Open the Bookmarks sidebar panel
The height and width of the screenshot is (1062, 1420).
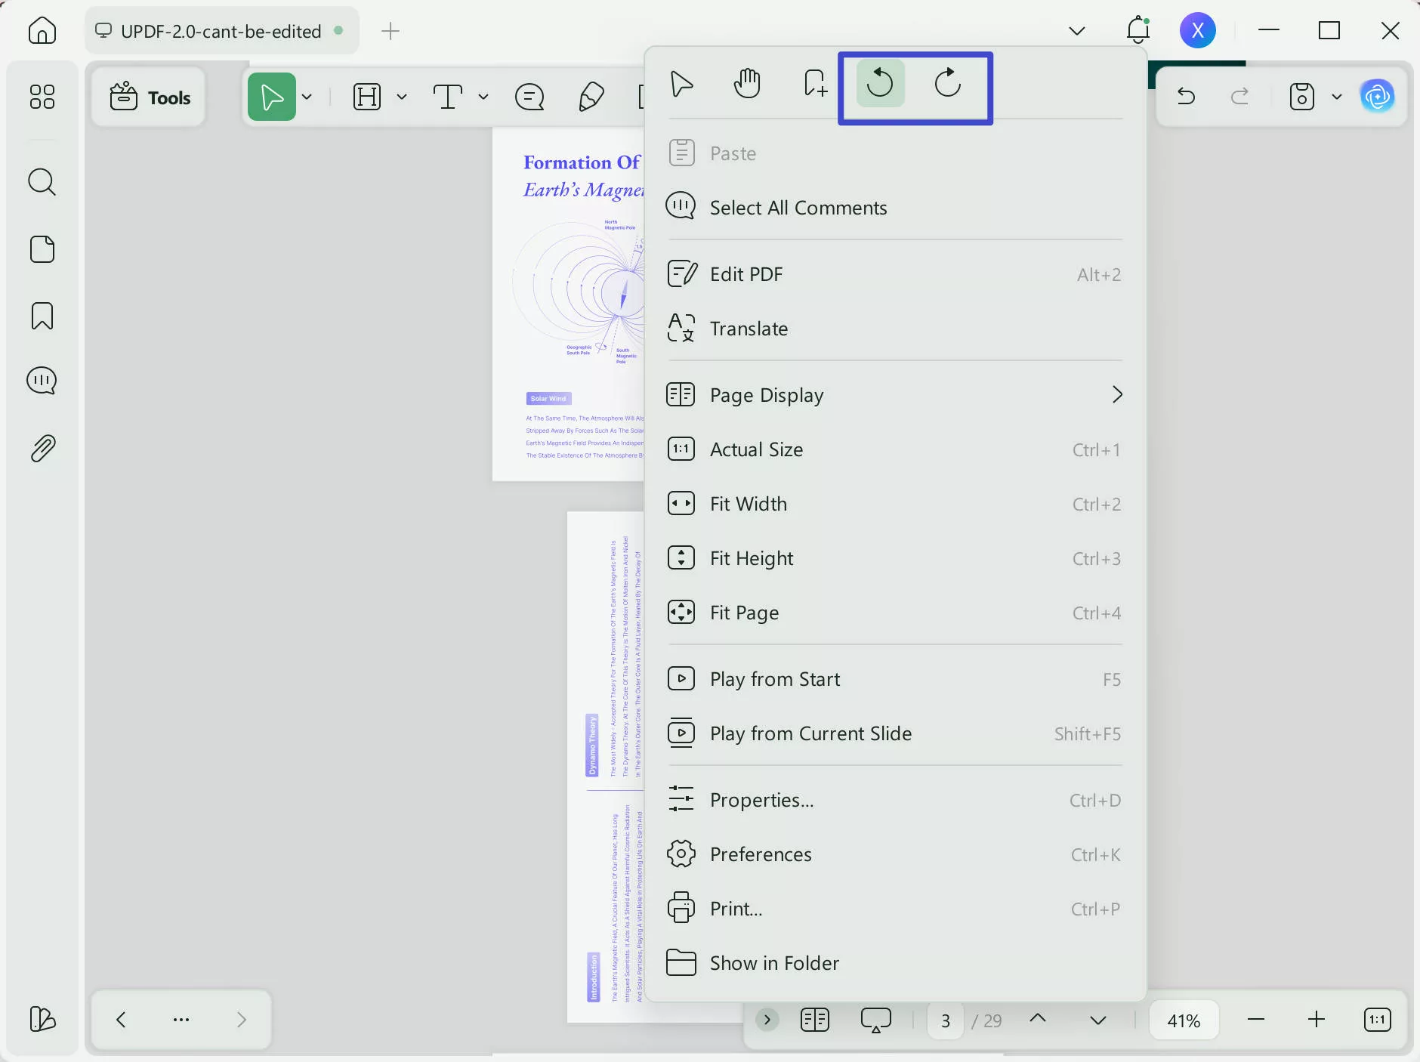point(42,315)
